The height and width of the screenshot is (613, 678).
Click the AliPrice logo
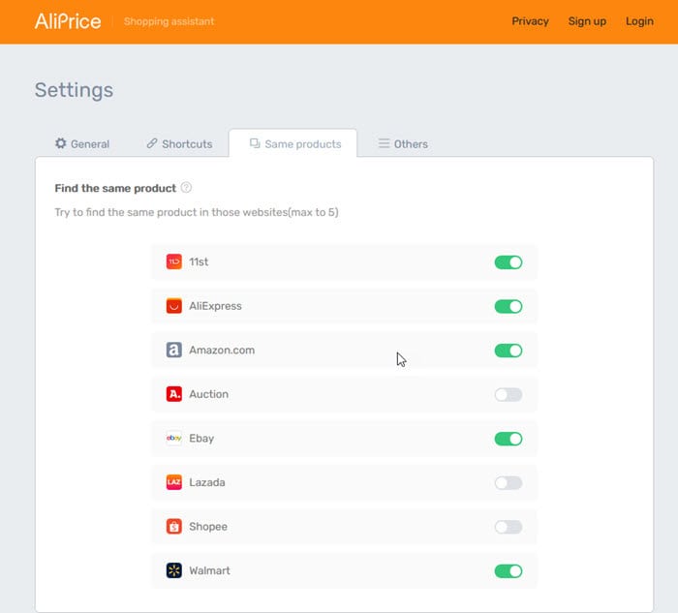tap(68, 21)
